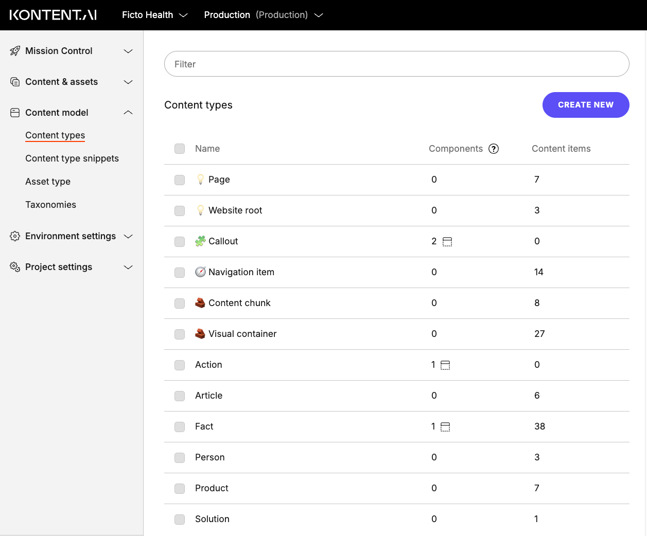The width and height of the screenshot is (647, 536).
Task: Click the Mission Control rocket icon
Action: coord(15,50)
